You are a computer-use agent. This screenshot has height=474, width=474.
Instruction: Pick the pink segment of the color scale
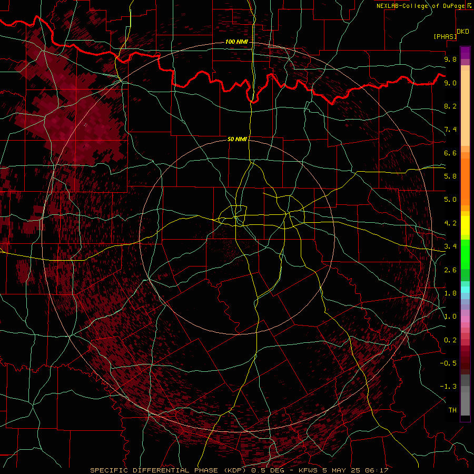[x=465, y=319]
